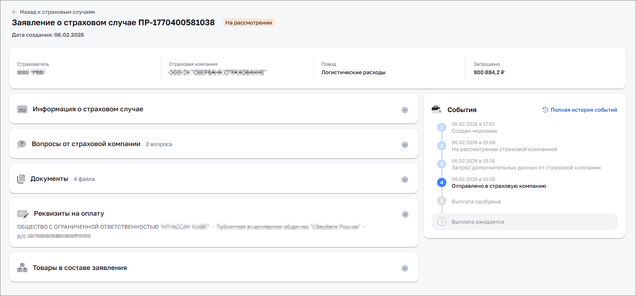Expand Информация о страховом случае section
636x296 pixels.
tap(405, 110)
